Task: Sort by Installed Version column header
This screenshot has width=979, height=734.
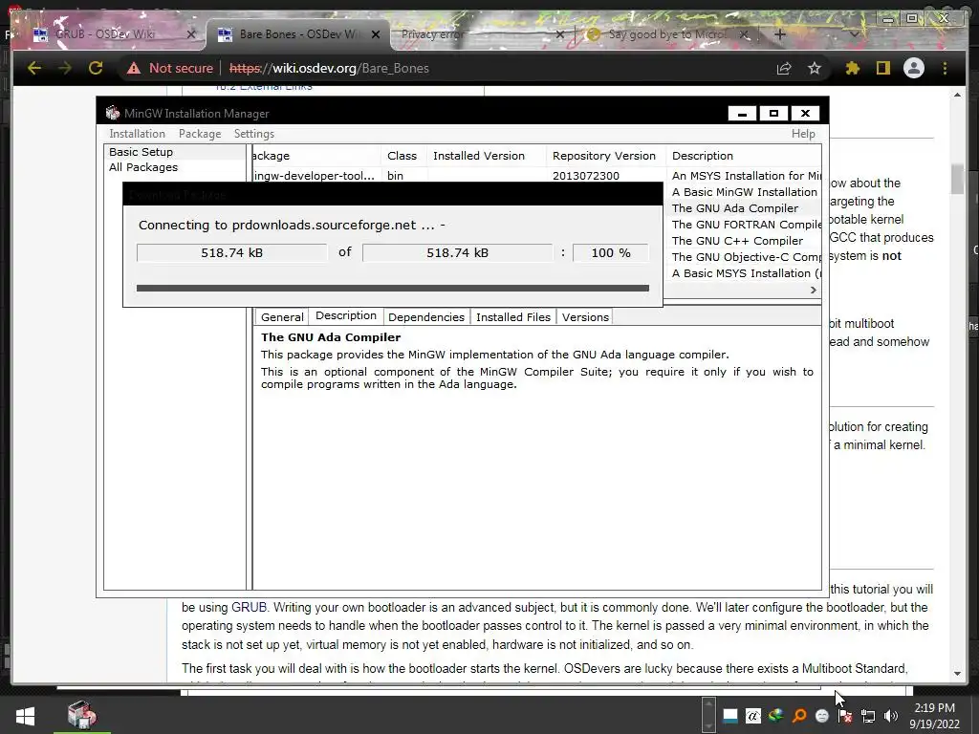Action: coord(486,156)
